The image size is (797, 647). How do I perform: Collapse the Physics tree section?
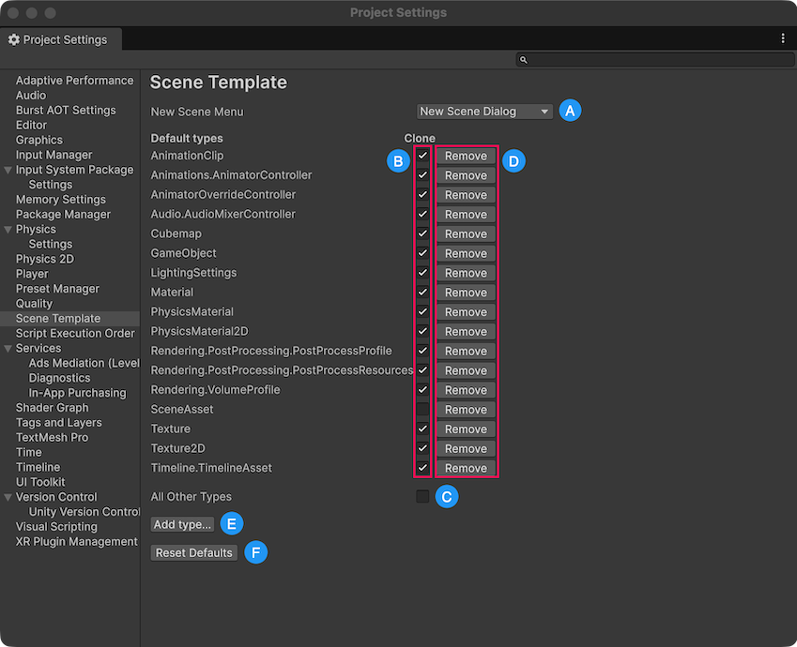(x=8, y=230)
